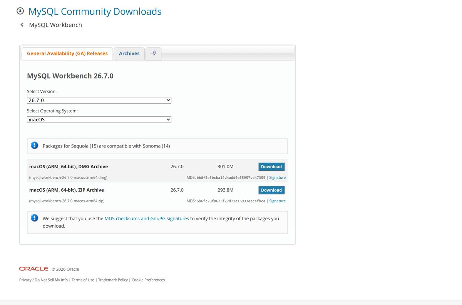Open Privacy / Do Not Sell My Info
The image size is (462, 305).
(44, 280)
